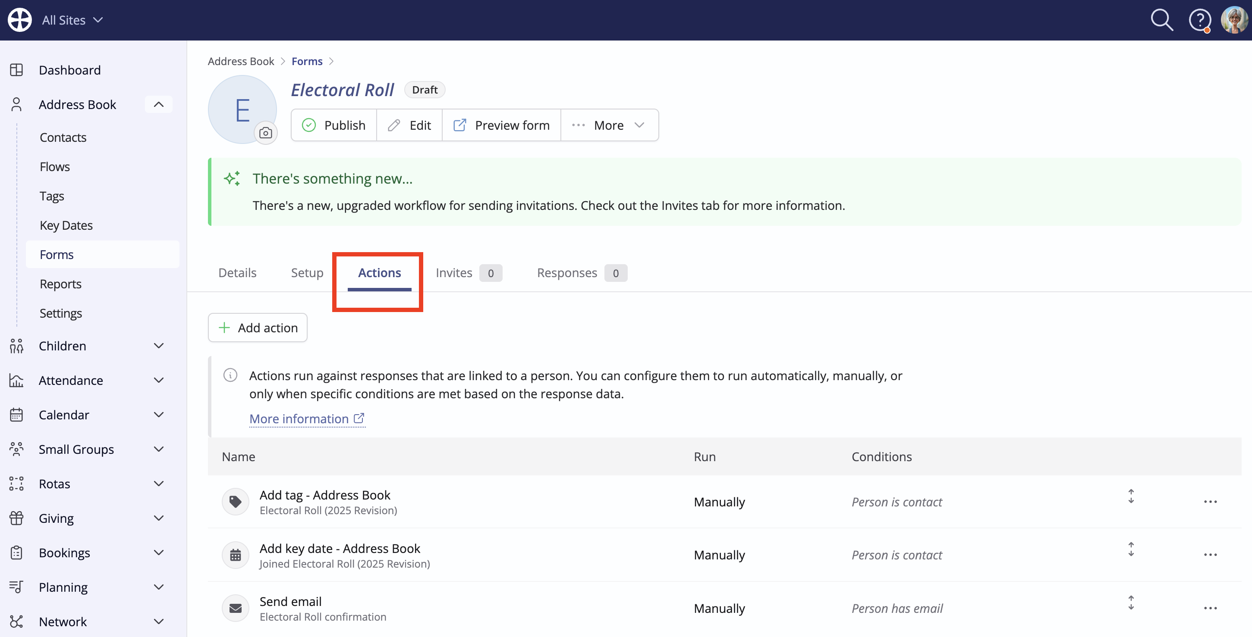Click the Planning module icon
1252x637 pixels.
pos(16,587)
